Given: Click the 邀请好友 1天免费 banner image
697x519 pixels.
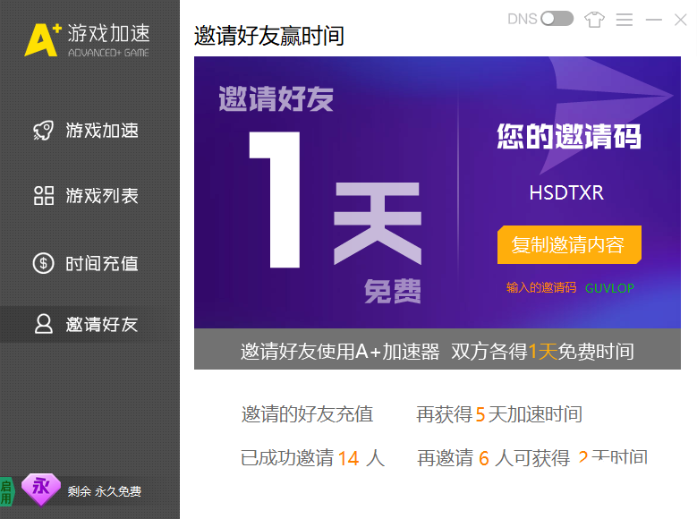Looking at the screenshot, I should tap(438, 192).
